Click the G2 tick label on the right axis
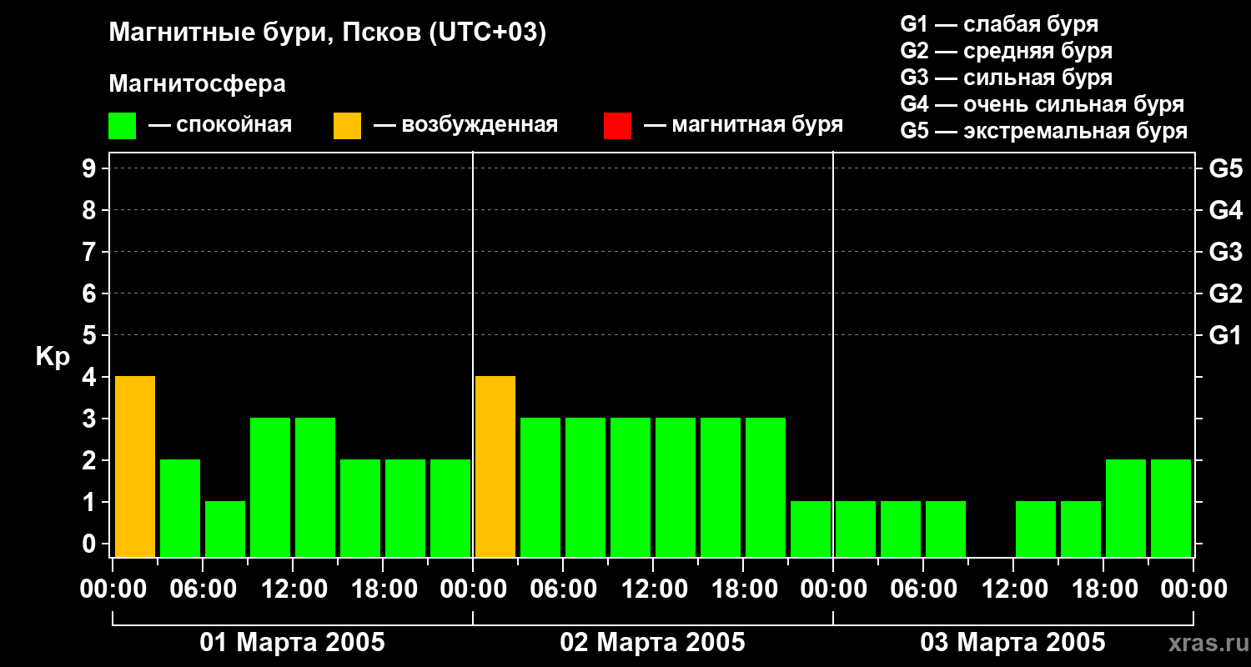Viewport: 1251px width, 667px height. (1225, 293)
